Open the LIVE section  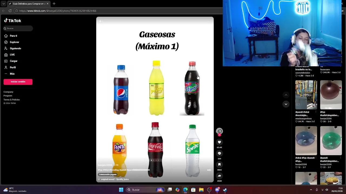pos(10,55)
